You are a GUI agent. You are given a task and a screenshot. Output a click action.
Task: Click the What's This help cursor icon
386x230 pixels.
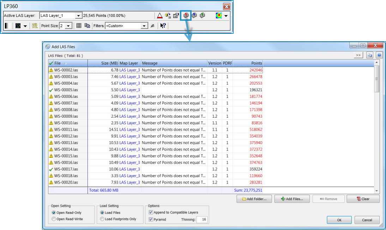coord(163,26)
